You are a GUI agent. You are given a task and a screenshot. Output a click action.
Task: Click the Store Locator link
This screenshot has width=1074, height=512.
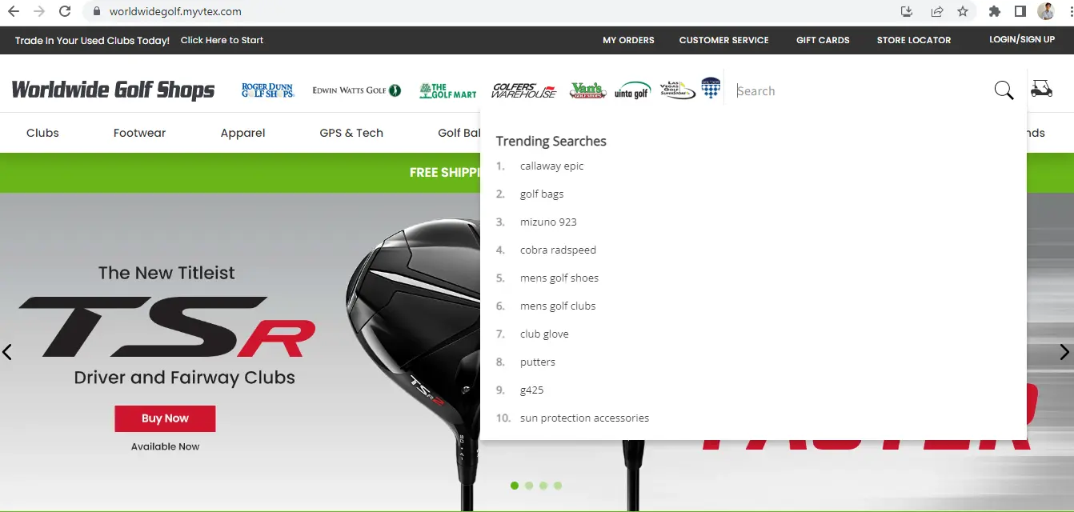point(913,40)
